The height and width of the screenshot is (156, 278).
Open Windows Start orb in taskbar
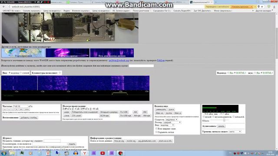[4, 153]
